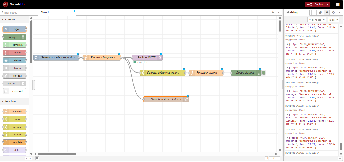This screenshot has width=344, height=162.
Task: Choose the catch node in the palette
Action: click(x=14, y=53)
